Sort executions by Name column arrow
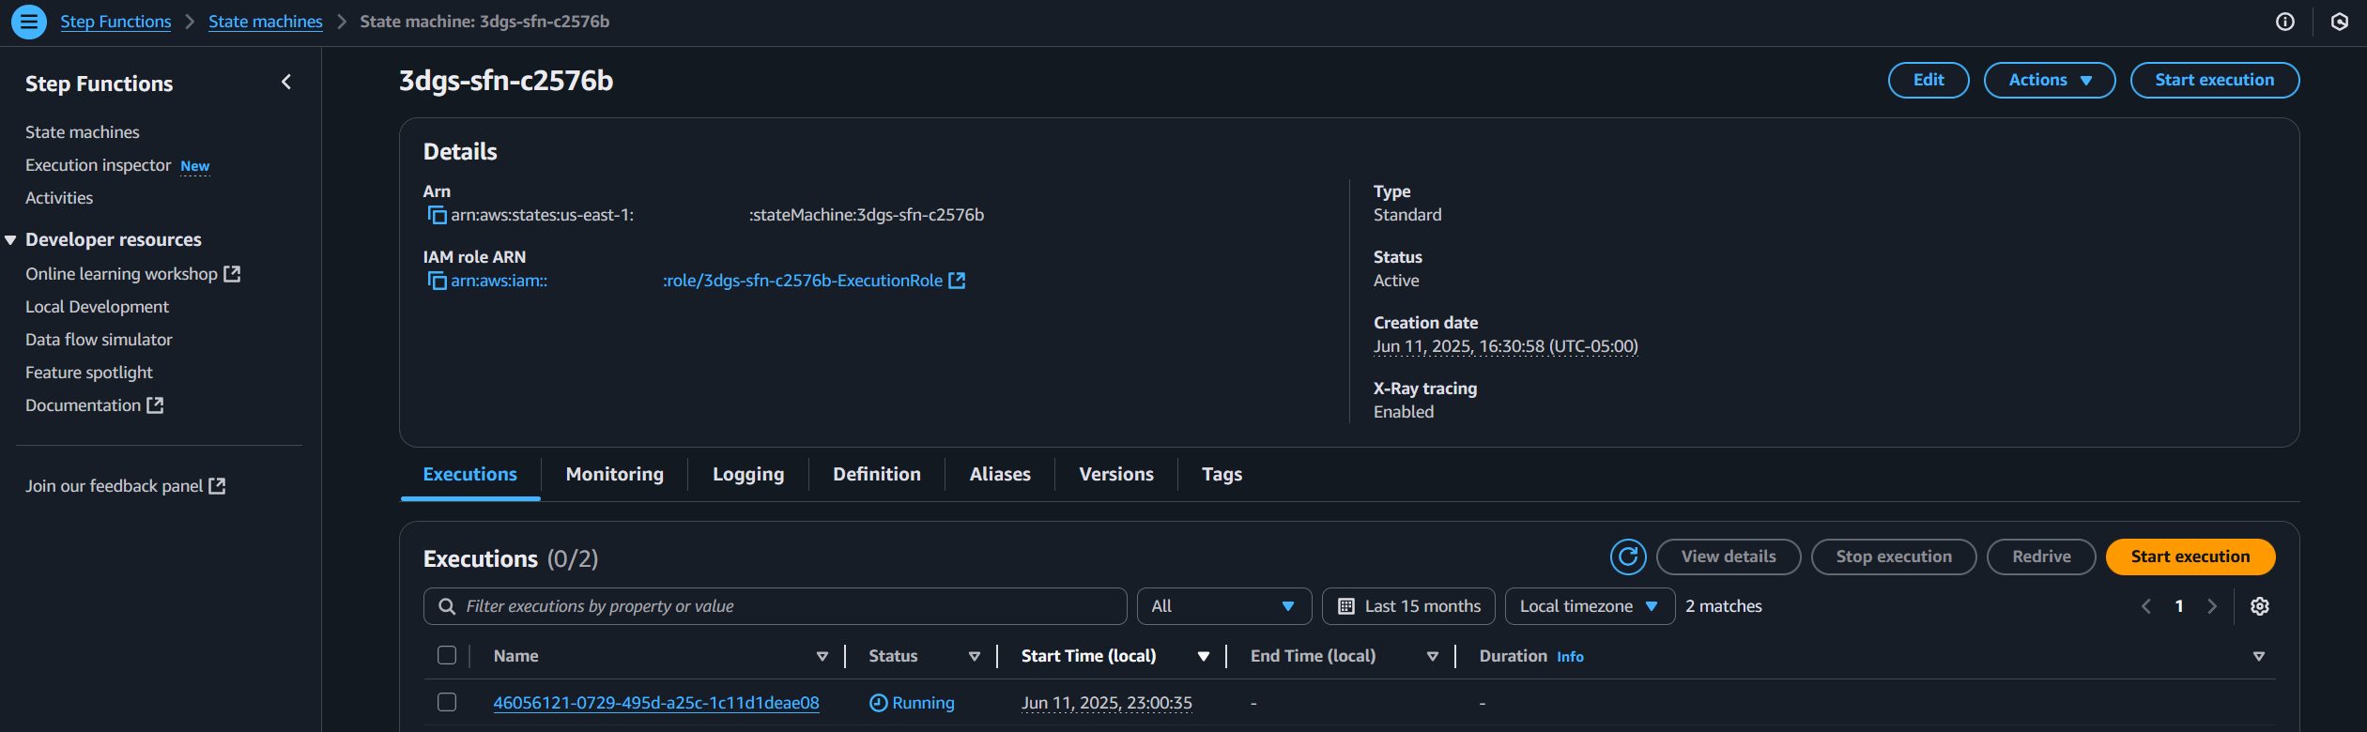Screen dimensions: 2367x732 tap(822, 656)
